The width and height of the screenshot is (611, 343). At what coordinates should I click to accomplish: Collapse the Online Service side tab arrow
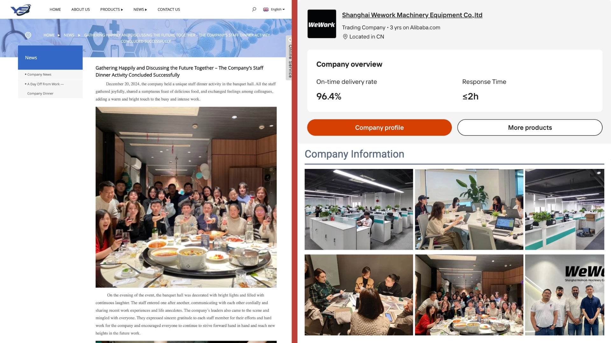coord(290,40)
